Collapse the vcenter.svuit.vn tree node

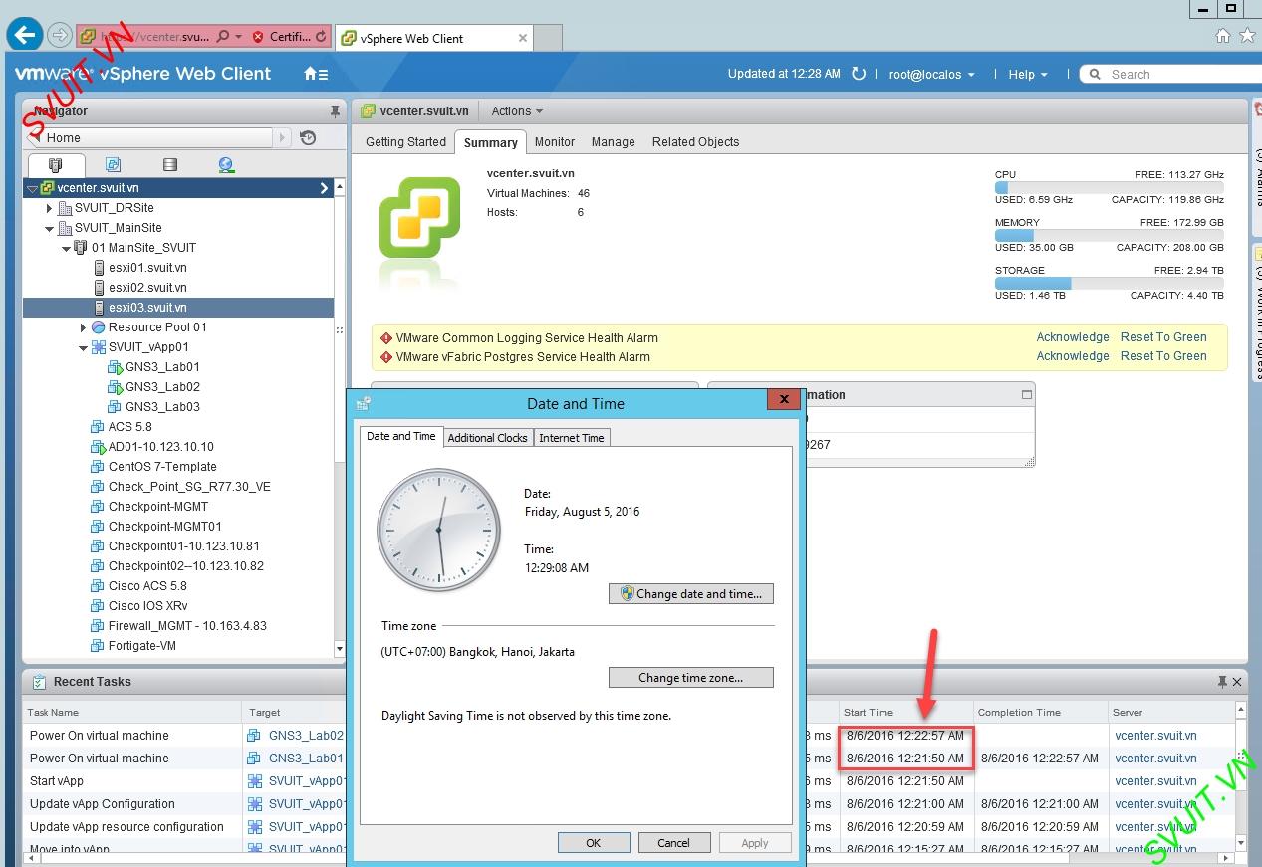(x=33, y=188)
